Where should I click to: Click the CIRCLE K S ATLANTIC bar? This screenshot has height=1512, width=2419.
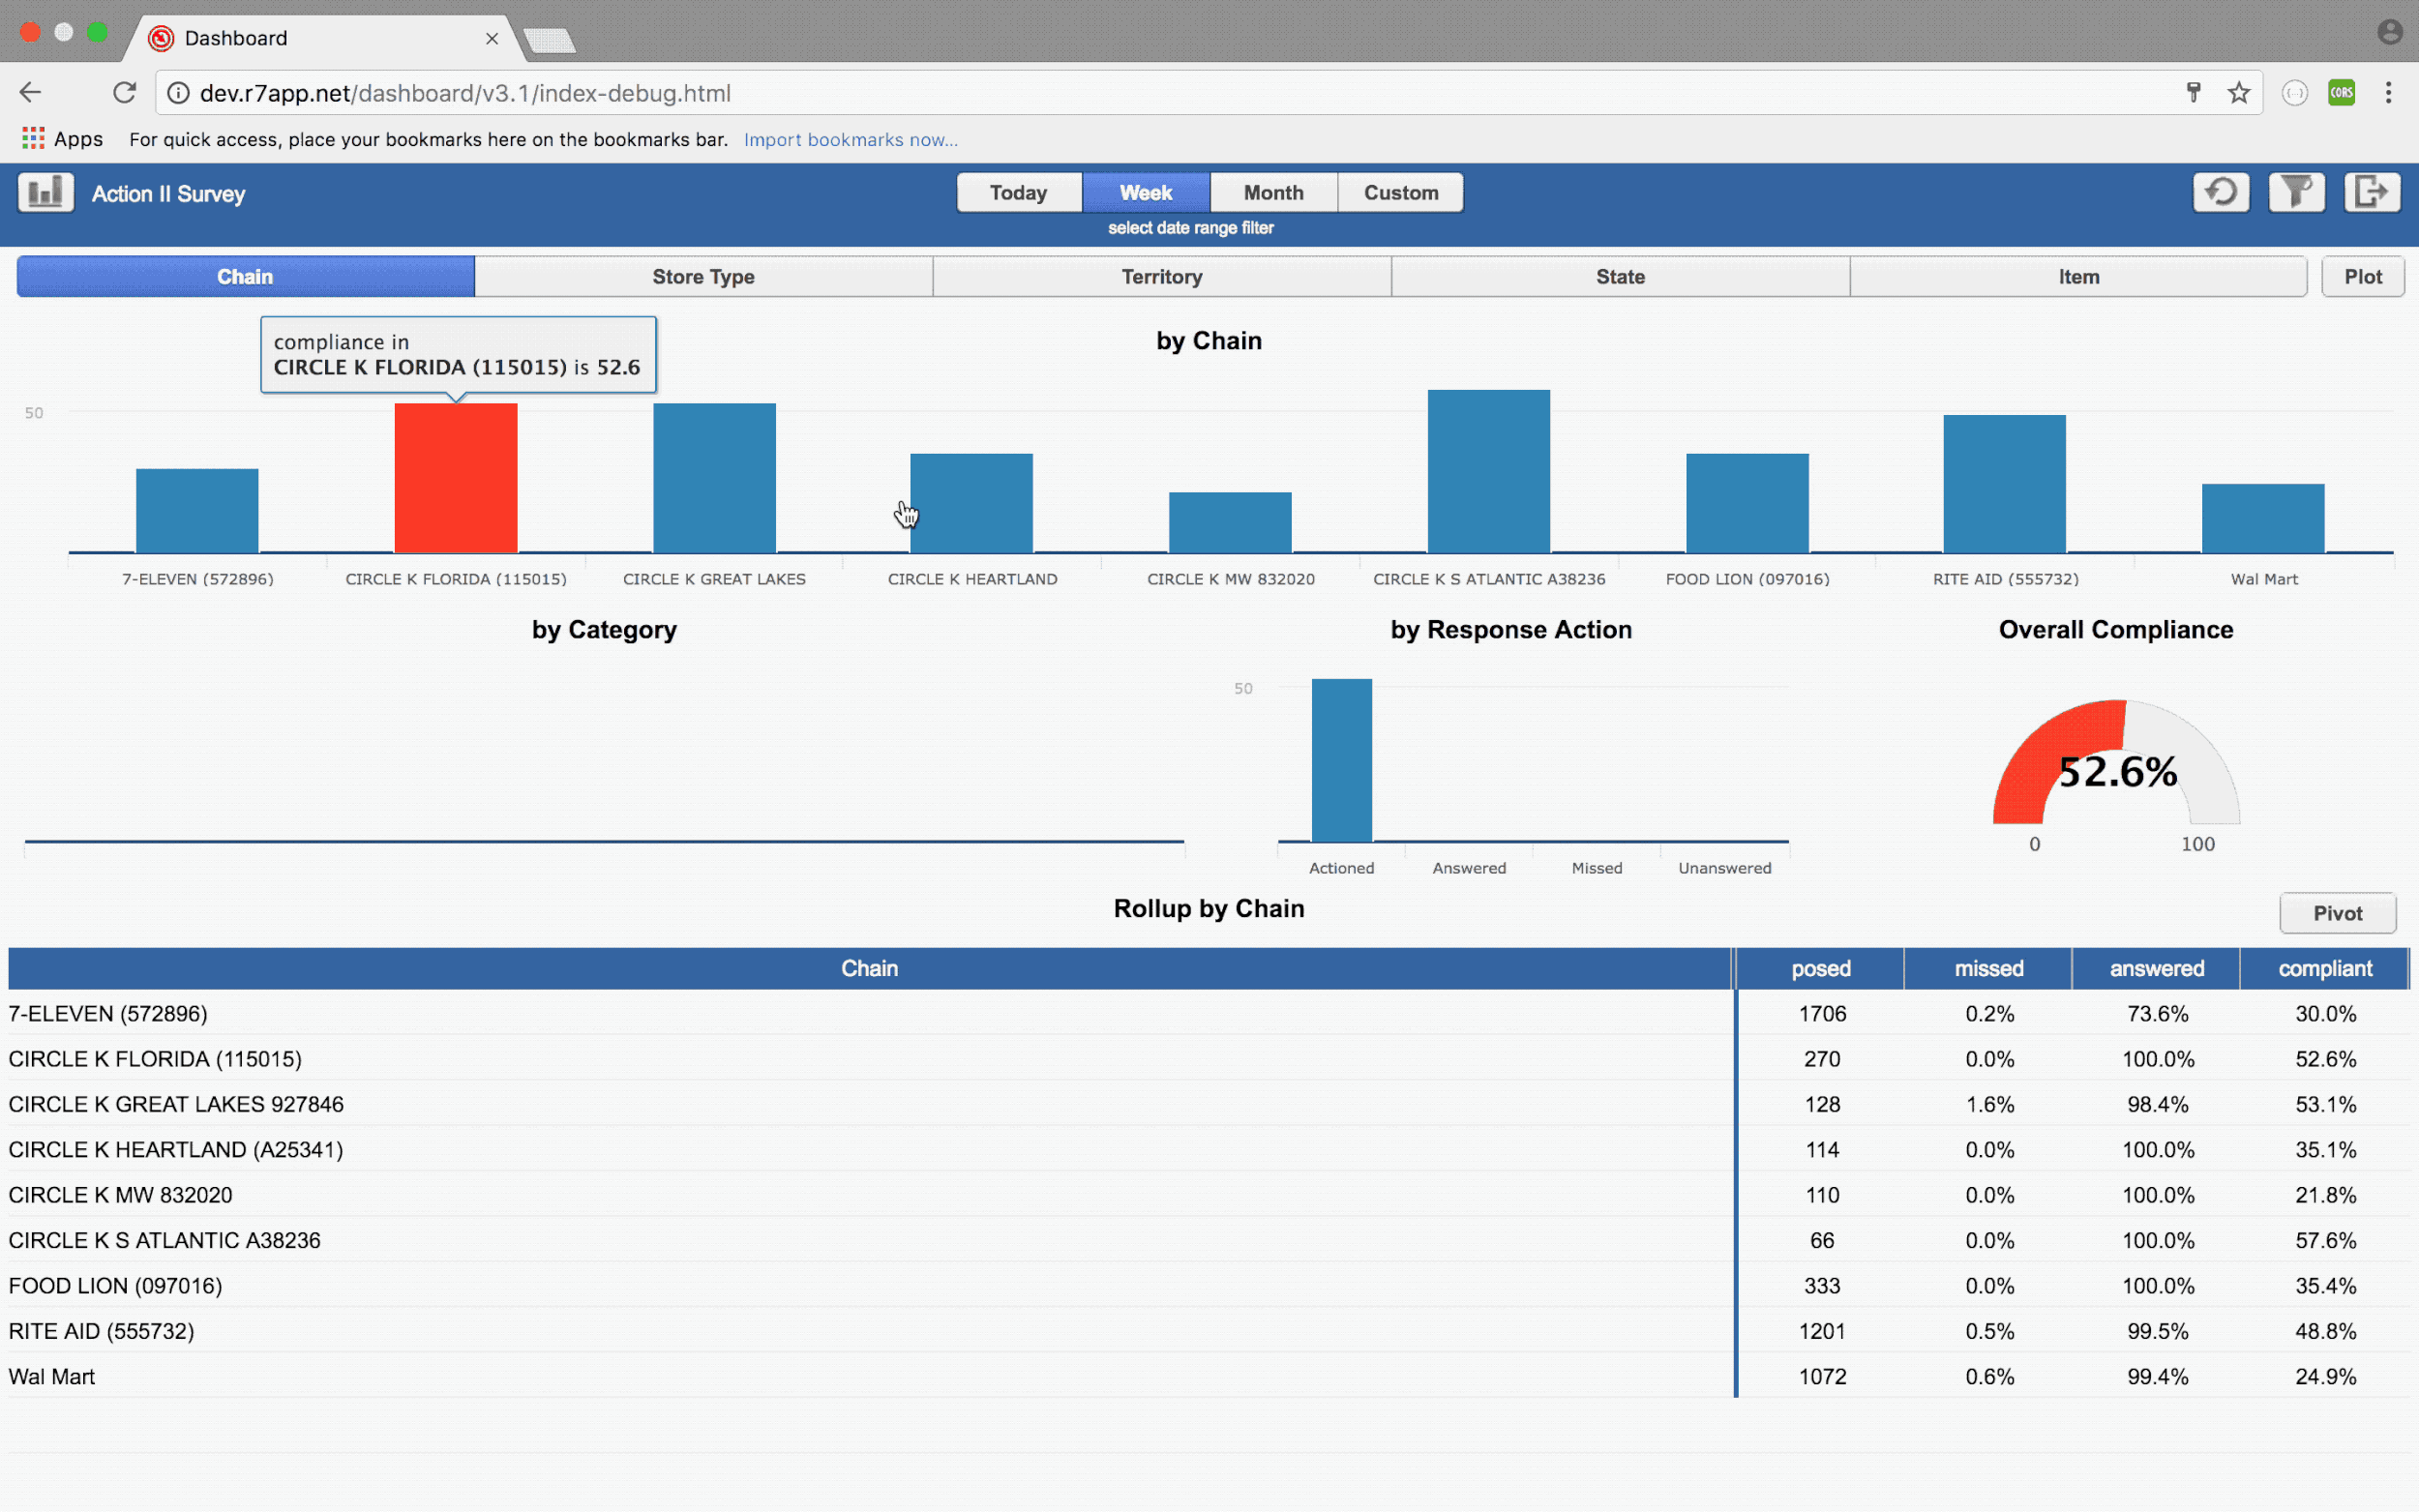pos(1489,471)
